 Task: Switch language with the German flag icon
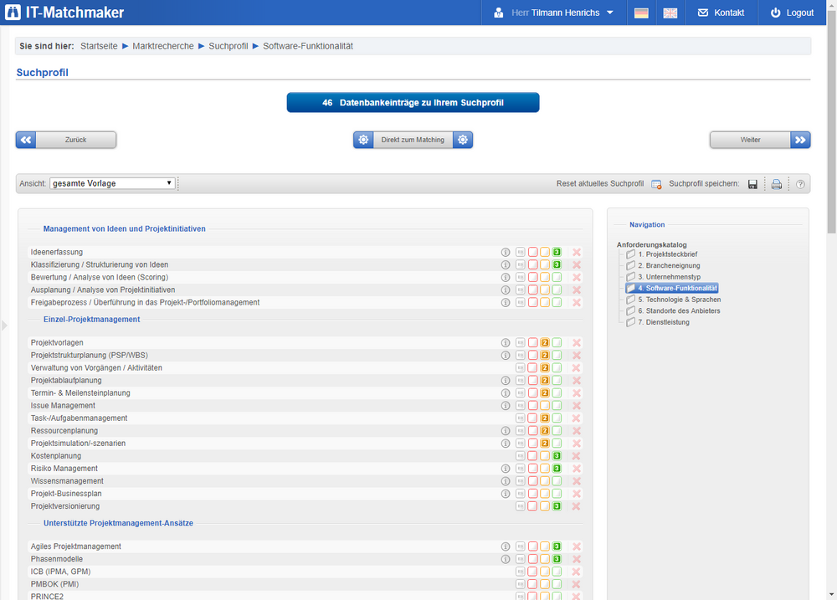641,13
